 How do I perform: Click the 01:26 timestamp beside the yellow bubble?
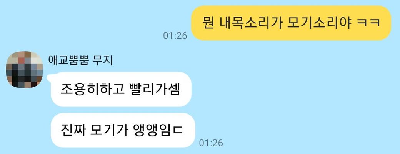pos(175,36)
